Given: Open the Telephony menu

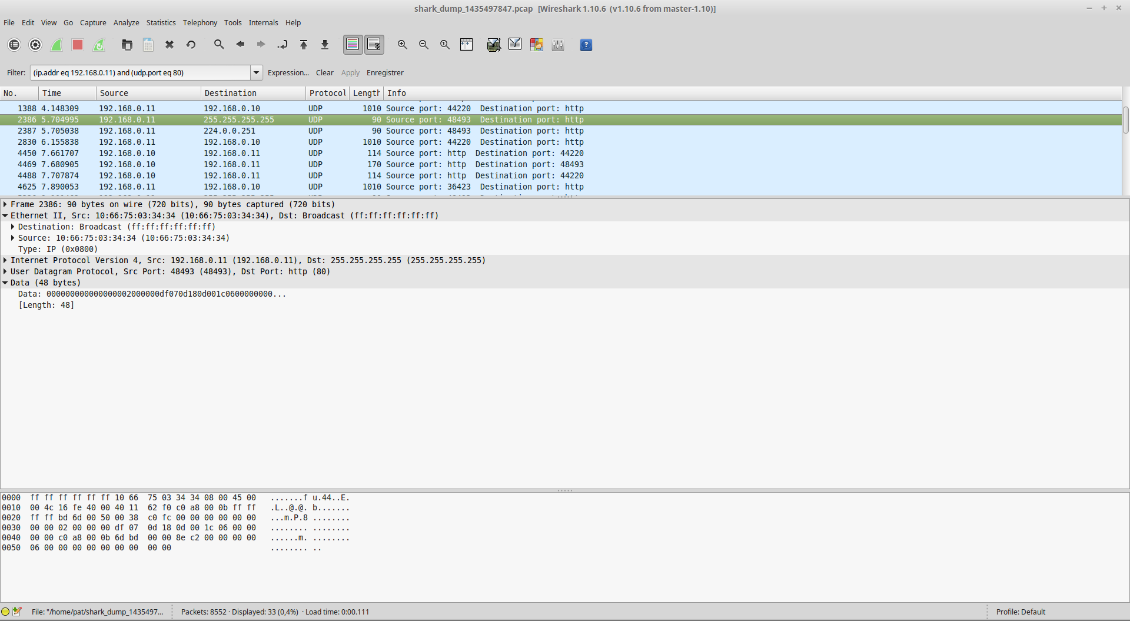Looking at the screenshot, I should coord(200,22).
